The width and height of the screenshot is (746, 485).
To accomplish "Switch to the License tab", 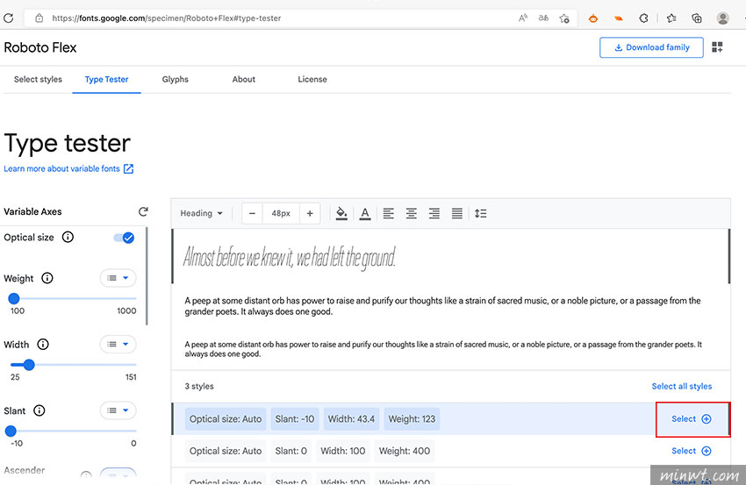I will click(x=312, y=80).
